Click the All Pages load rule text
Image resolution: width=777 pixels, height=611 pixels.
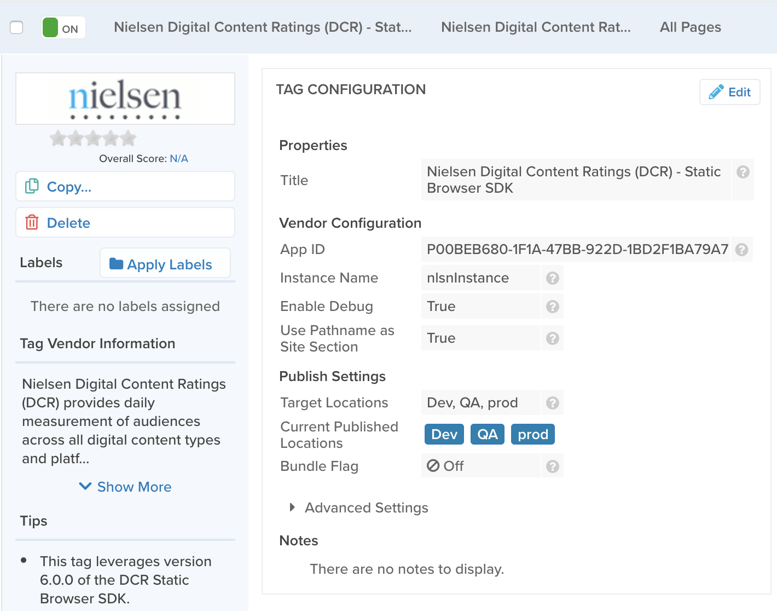click(691, 27)
